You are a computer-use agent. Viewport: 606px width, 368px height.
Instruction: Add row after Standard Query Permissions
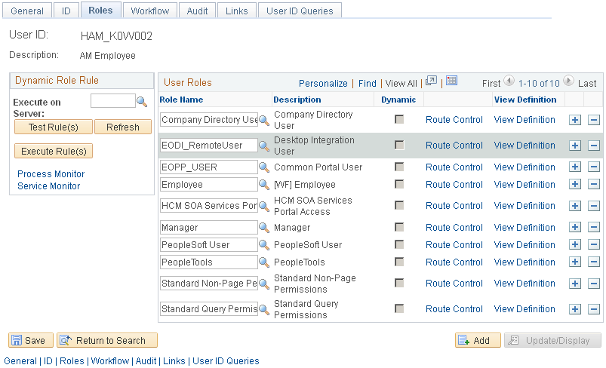click(575, 309)
